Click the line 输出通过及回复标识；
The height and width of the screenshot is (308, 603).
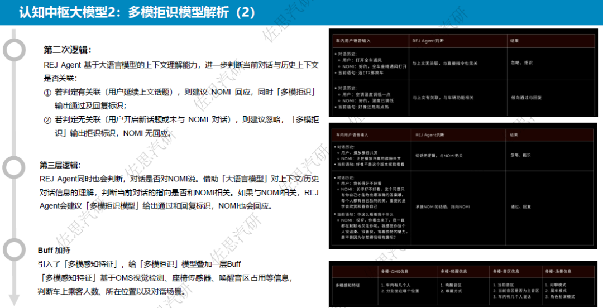[91, 105]
